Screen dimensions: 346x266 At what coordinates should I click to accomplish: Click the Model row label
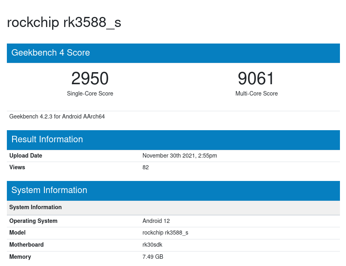coord(17,233)
